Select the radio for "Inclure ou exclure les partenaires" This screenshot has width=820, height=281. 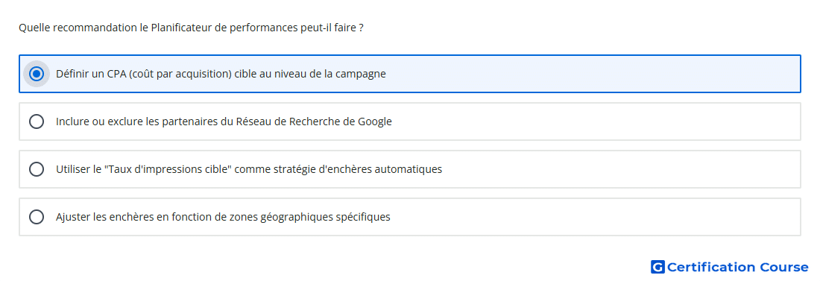(x=36, y=121)
